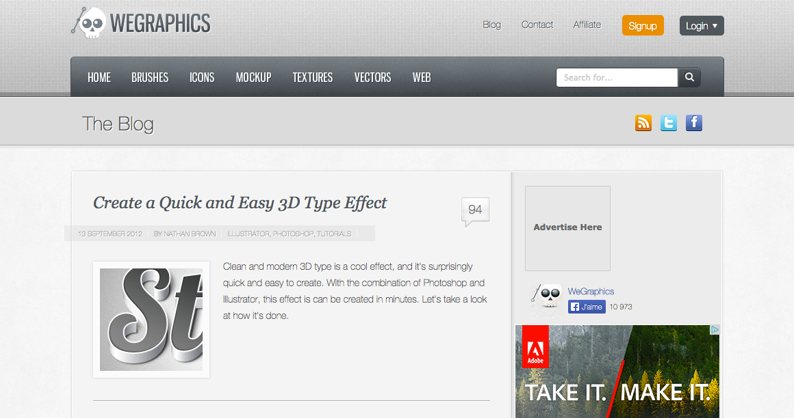Open the Login dropdown menu

(x=701, y=25)
